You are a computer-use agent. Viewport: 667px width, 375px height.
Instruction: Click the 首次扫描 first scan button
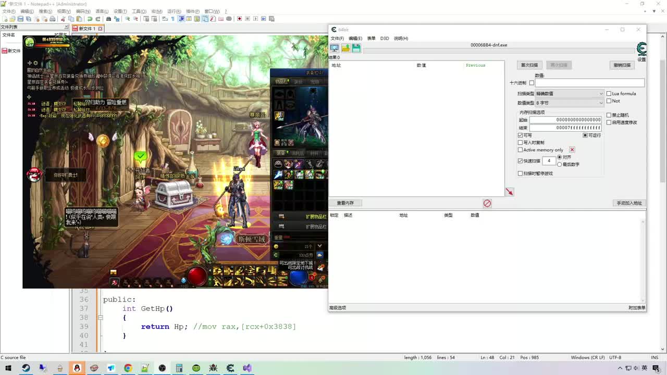click(529, 65)
